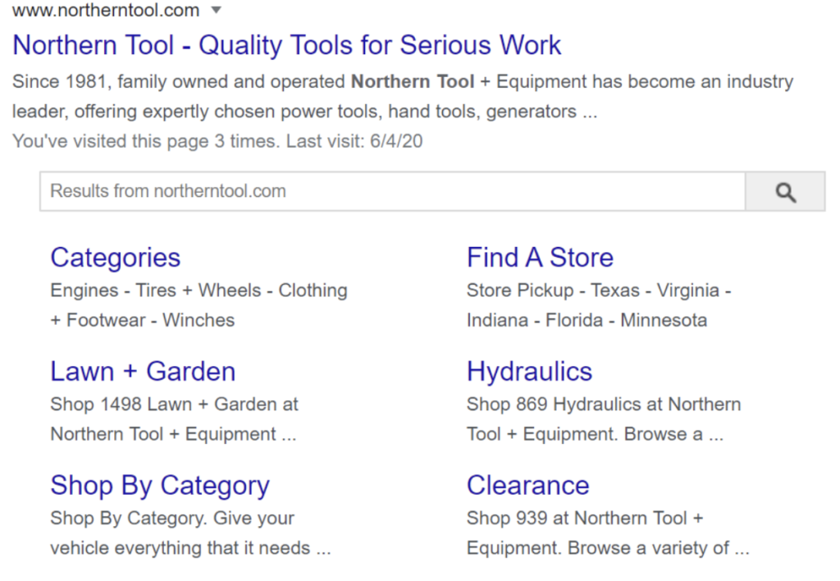Open the Categories sitelink
The width and height of the screenshot is (840, 581).
[x=115, y=258]
